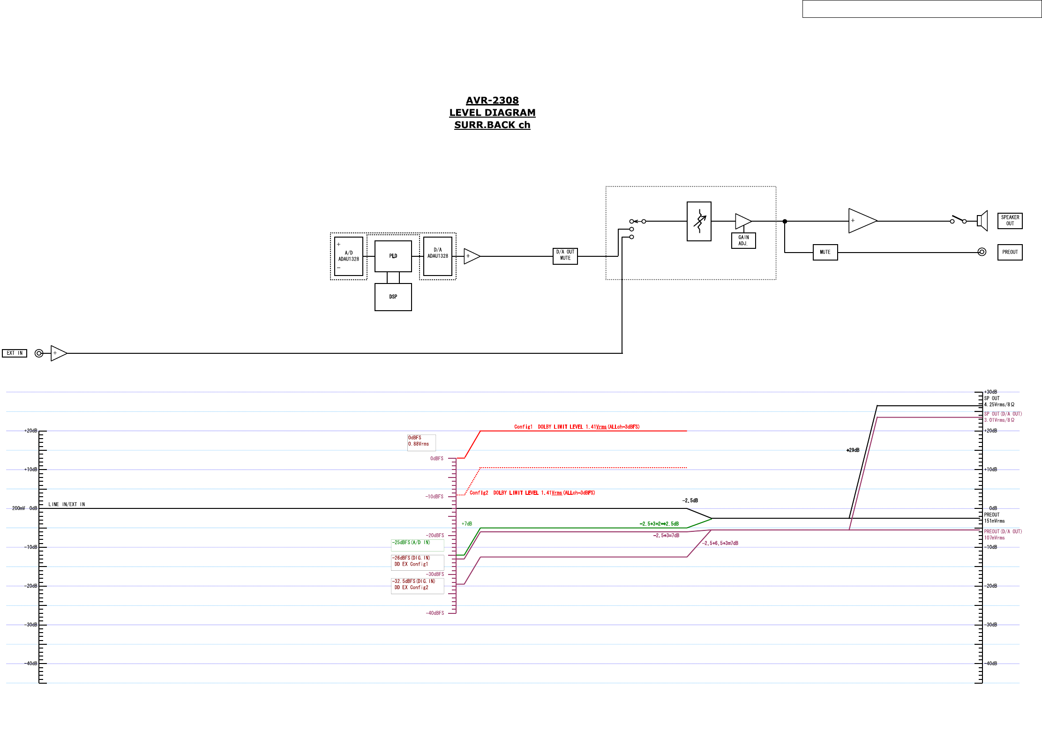Click the SP OUT 4.25Vrms/8Ω label
The width and height of the screenshot is (1042, 731).
(x=999, y=402)
